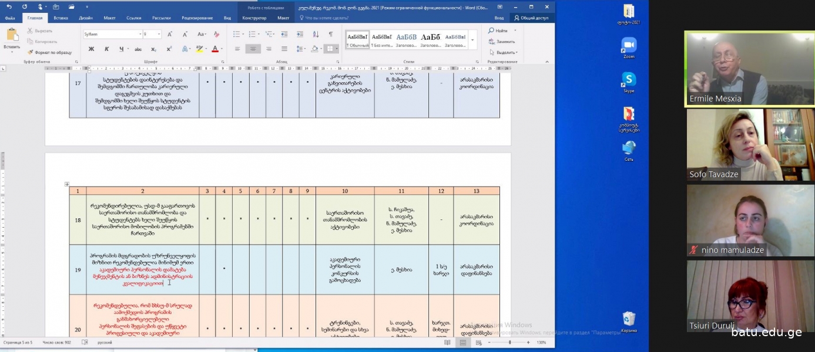Open the Выделить (Select) dropdown
Image resolution: width=815 pixels, height=352 pixels.
[503, 52]
